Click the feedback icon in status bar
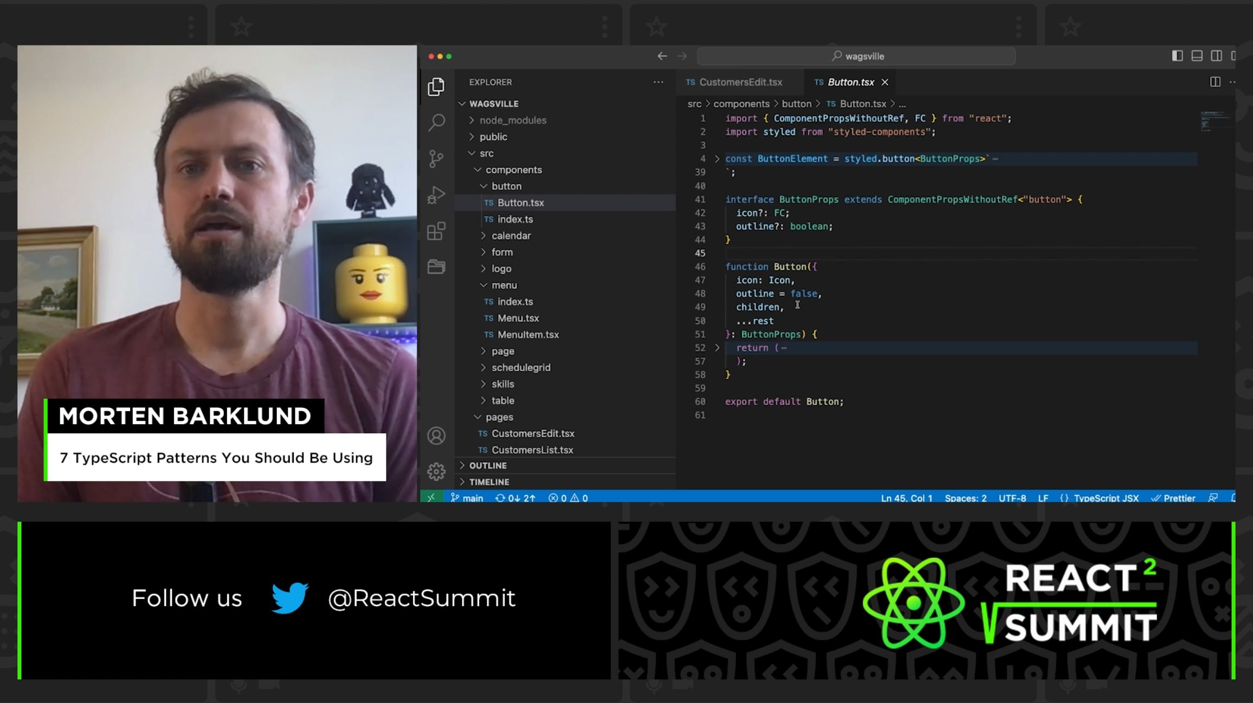The image size is (1253, 703). click(1213, 497)
